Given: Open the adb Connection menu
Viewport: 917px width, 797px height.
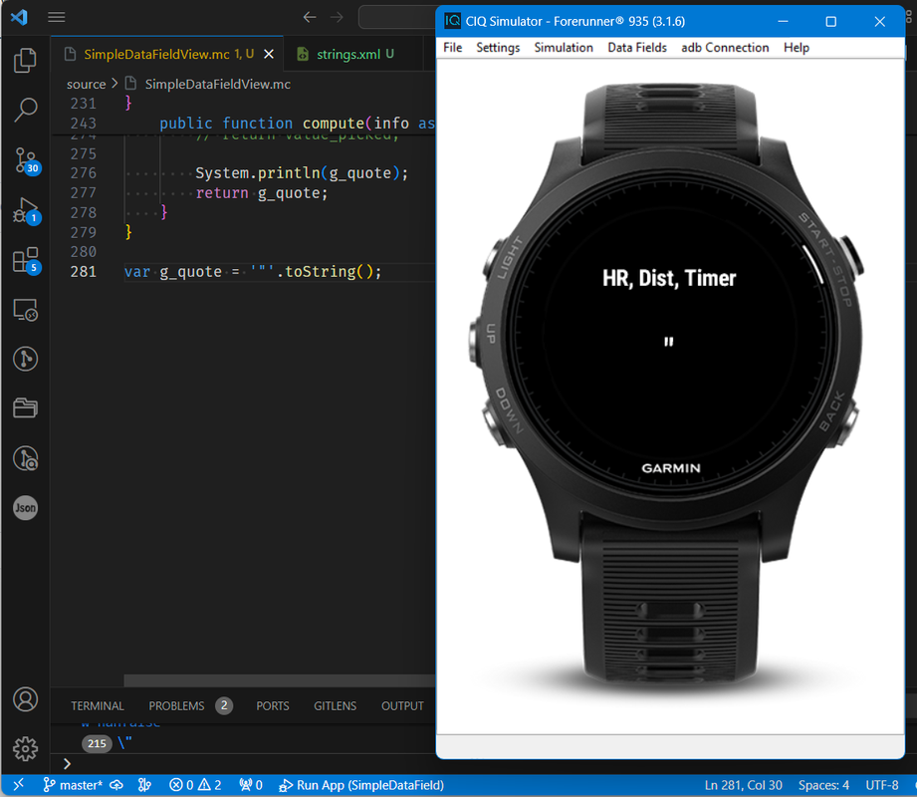Looking at the screenshot, I should [x=725, y=48].
